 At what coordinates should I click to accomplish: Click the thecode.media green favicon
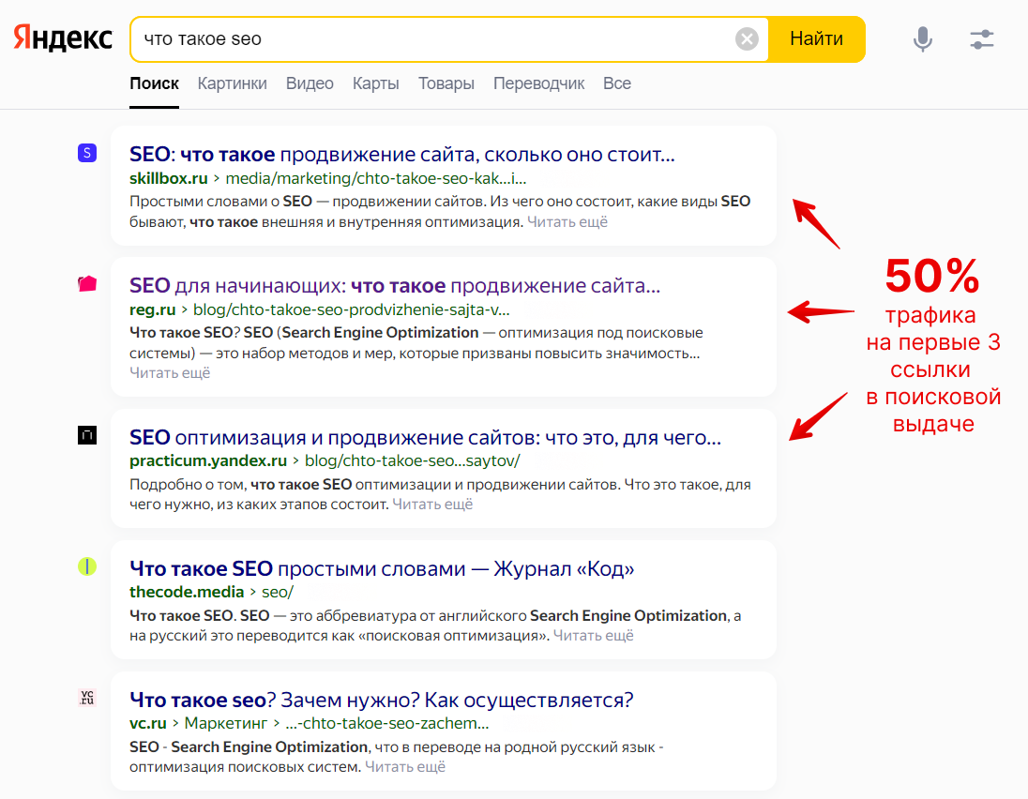87,566
